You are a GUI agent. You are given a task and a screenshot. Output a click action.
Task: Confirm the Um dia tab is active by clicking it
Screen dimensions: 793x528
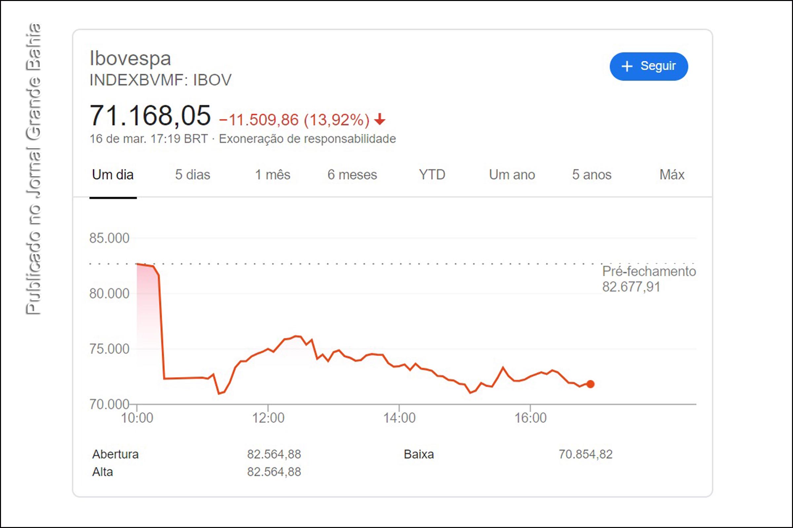[x=113, y=175]
